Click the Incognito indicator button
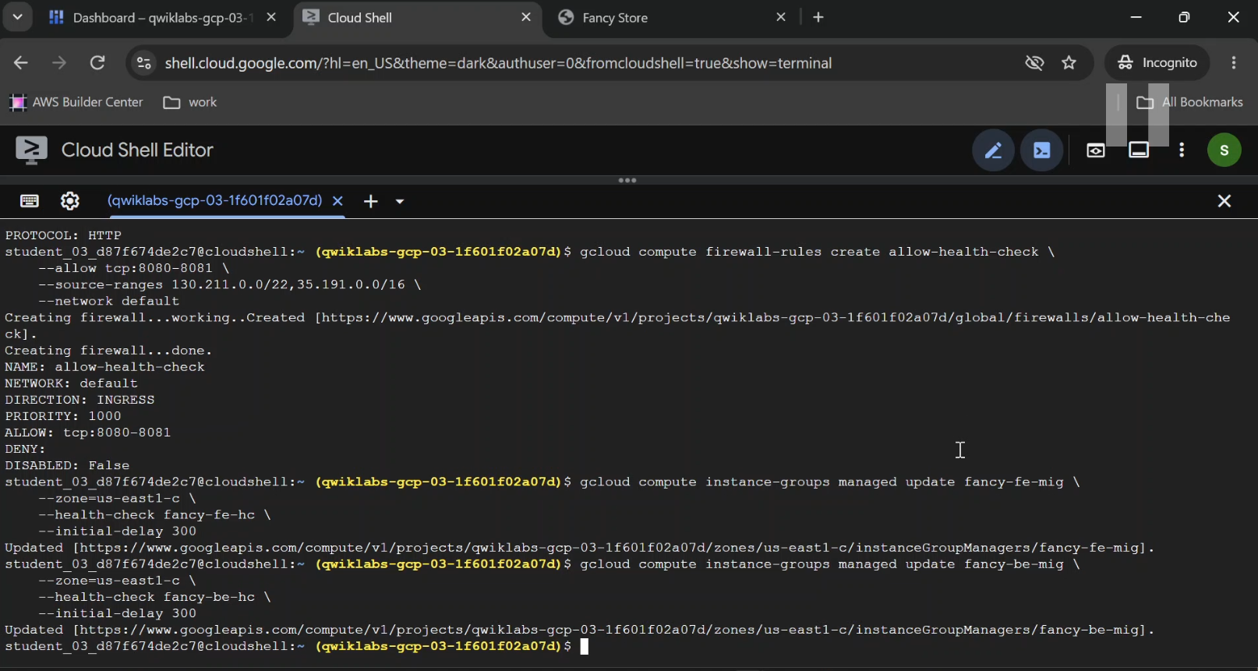Screen dimensions: 1258x671 [x=1157, y=63]
